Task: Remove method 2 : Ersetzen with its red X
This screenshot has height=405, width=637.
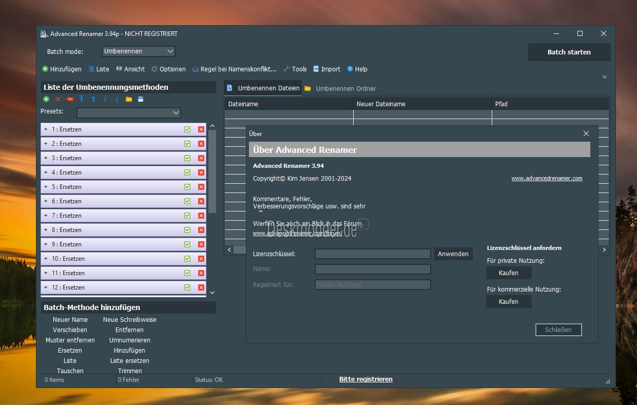Action: (x=201, y=144)
